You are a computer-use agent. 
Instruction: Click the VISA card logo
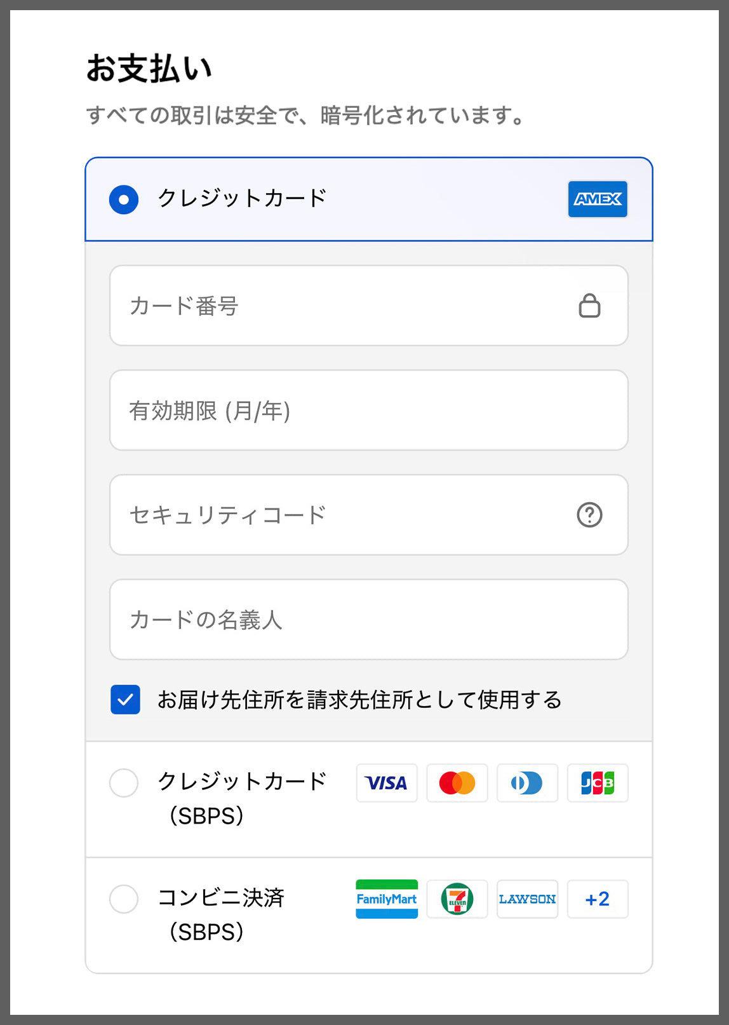tap(387, 783)
